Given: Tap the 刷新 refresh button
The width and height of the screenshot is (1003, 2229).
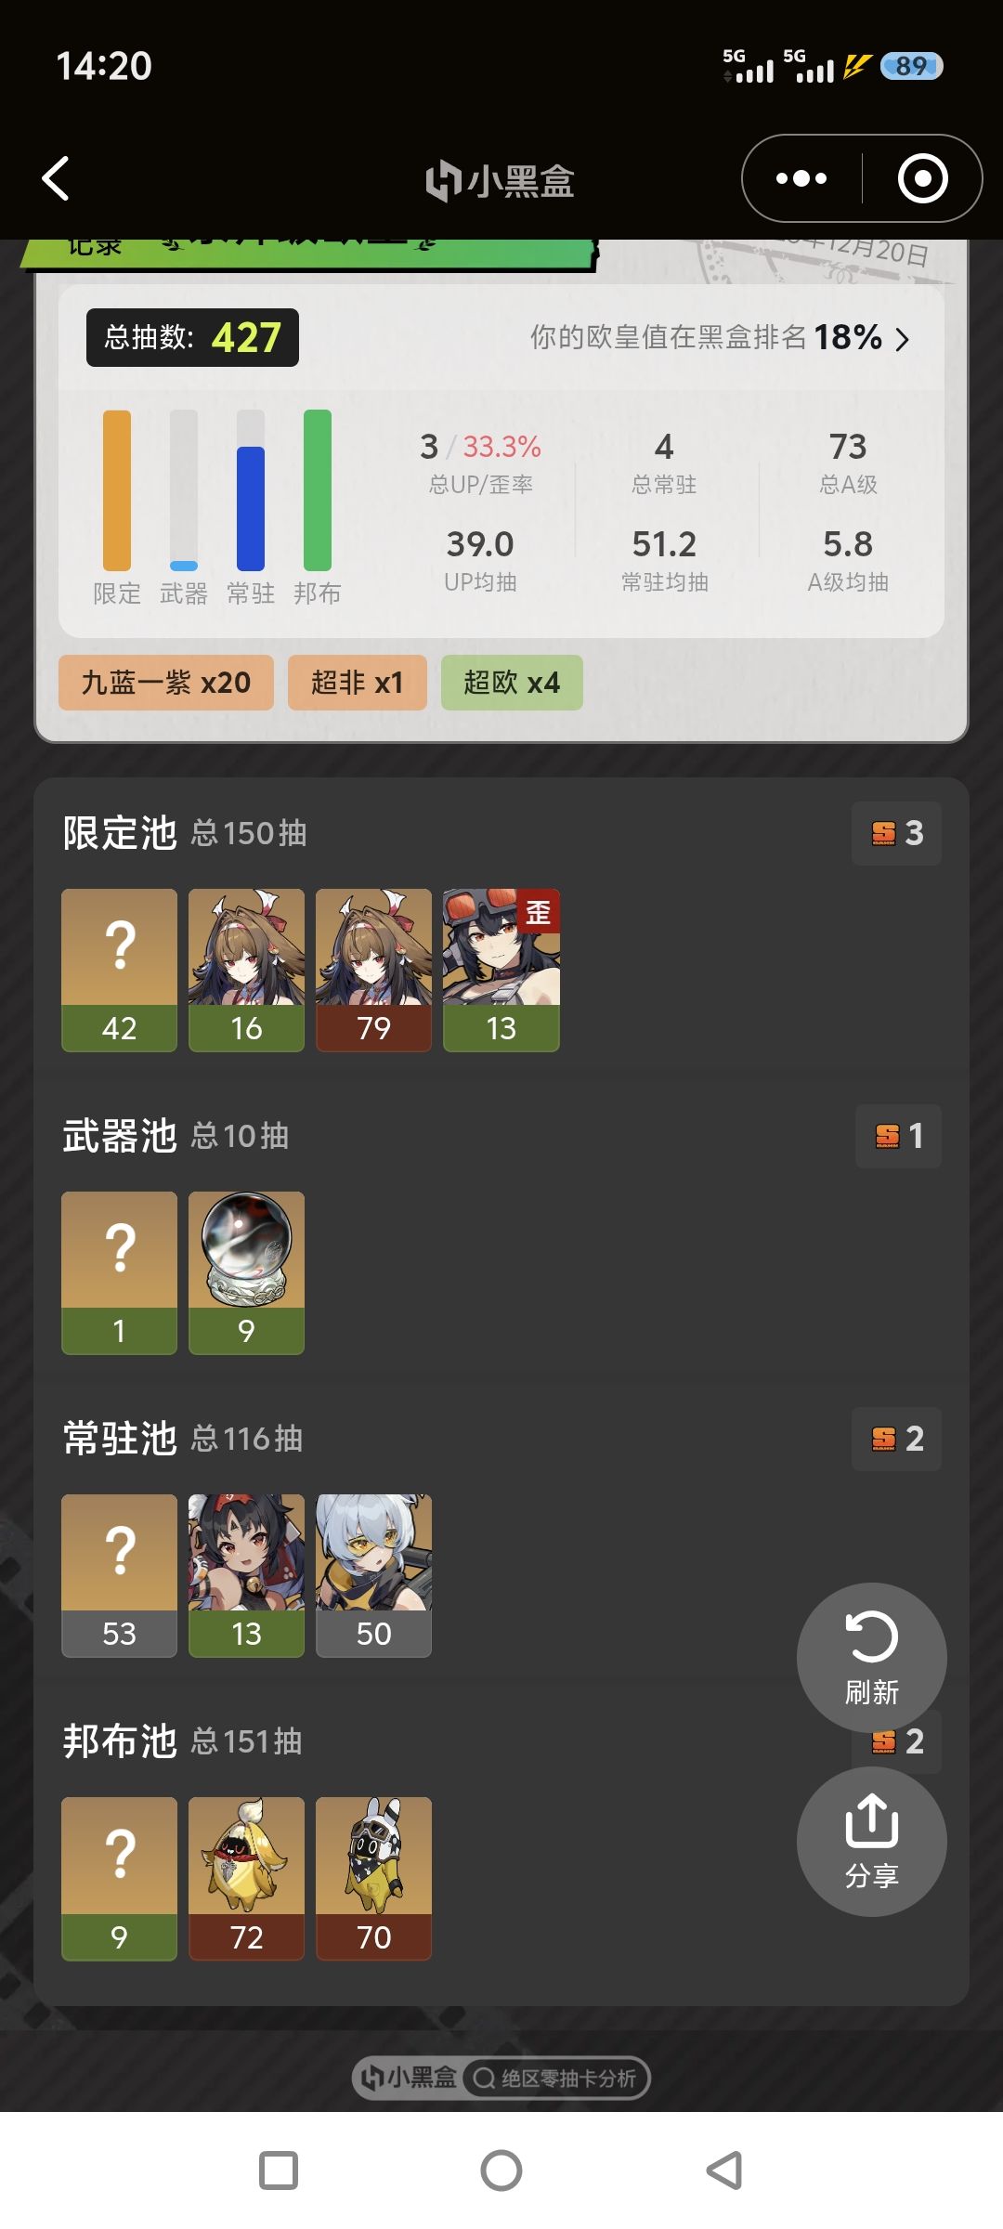Looking at the screenshot, I should click(x=871, y=1658).
